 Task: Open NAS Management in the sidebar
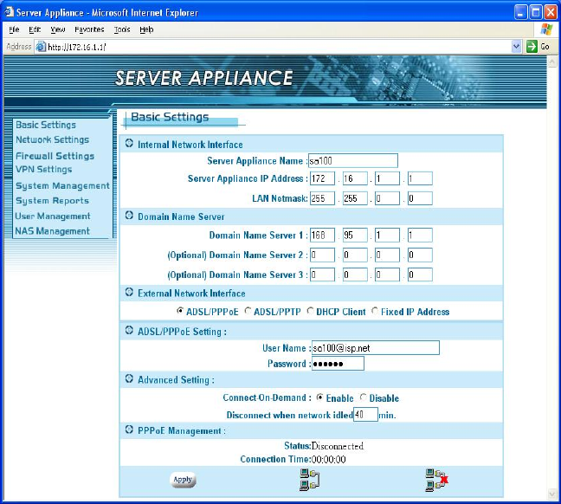(x=52, y=231)
